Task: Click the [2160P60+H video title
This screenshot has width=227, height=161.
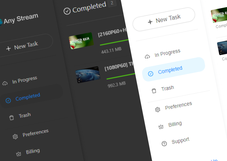Action: (112, 33)
